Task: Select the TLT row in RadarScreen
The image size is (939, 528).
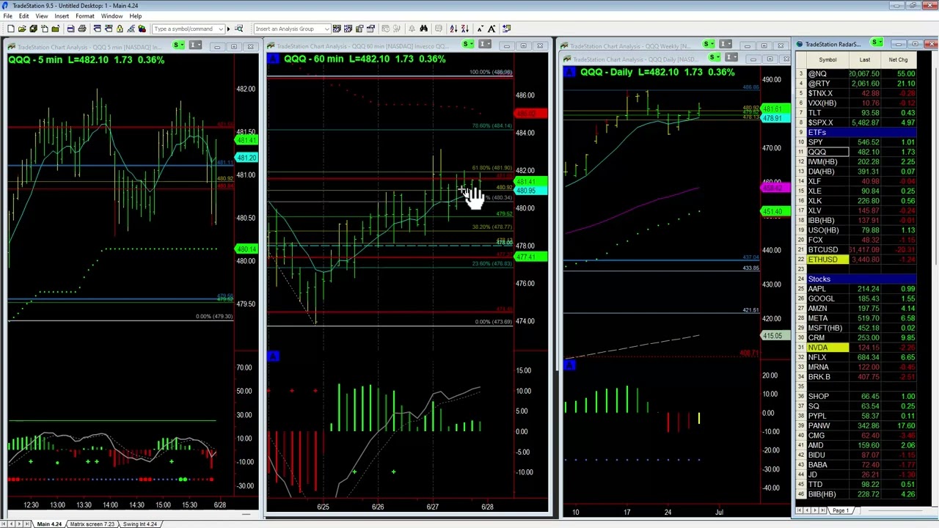Action: 855,113
